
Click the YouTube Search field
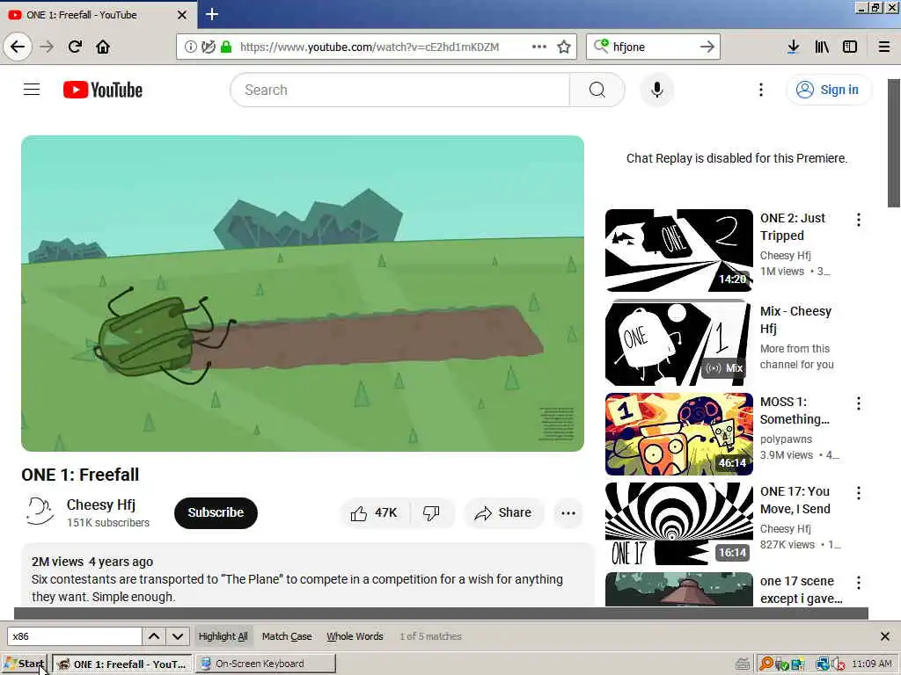pos(400,90)
